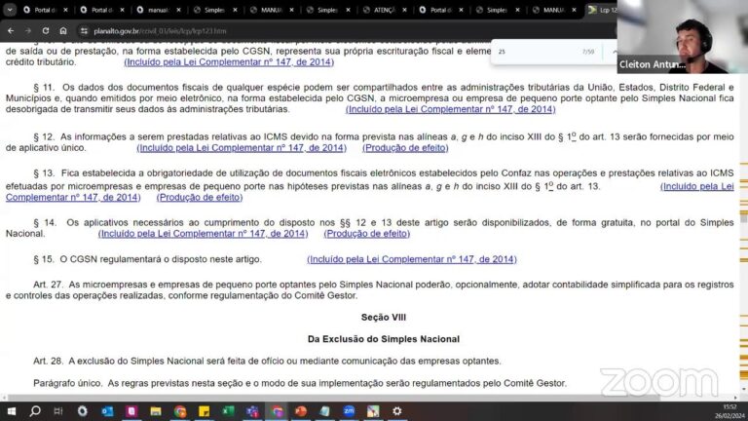Click Cleiton's Zoom video thumbnail

682,36
